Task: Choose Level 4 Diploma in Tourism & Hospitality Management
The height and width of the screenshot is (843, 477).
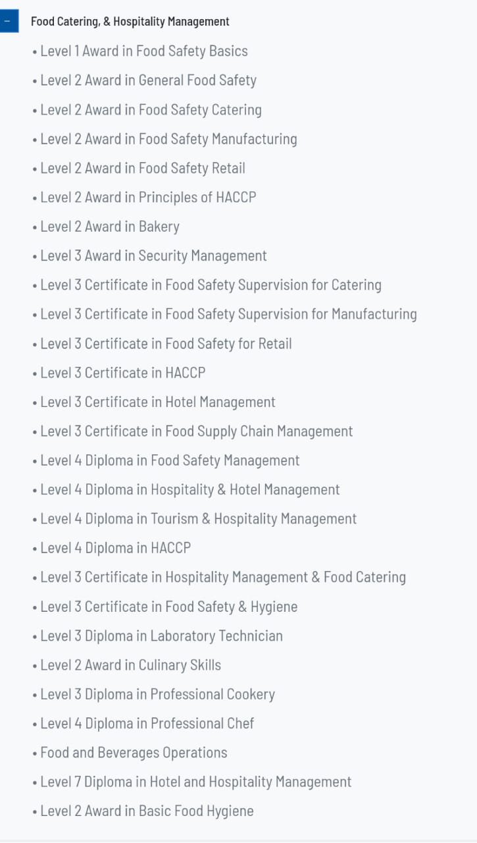Action: pos(199,518)
